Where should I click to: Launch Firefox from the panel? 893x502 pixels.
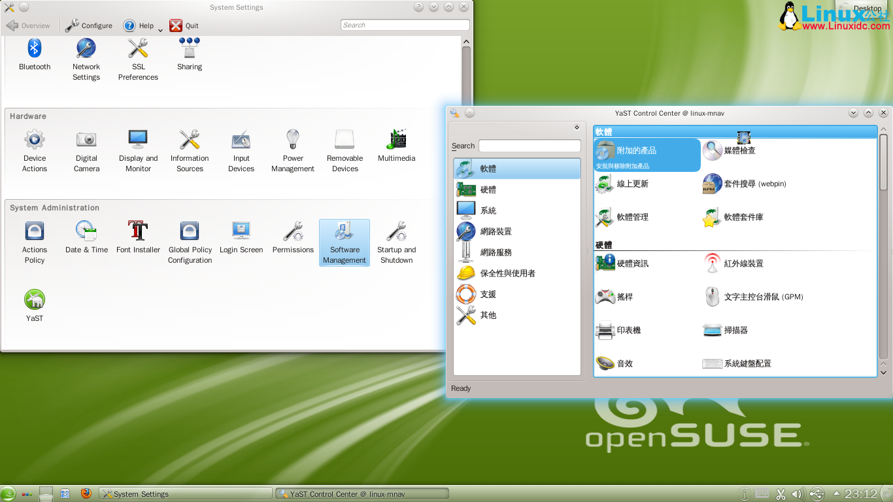point(86,494)
